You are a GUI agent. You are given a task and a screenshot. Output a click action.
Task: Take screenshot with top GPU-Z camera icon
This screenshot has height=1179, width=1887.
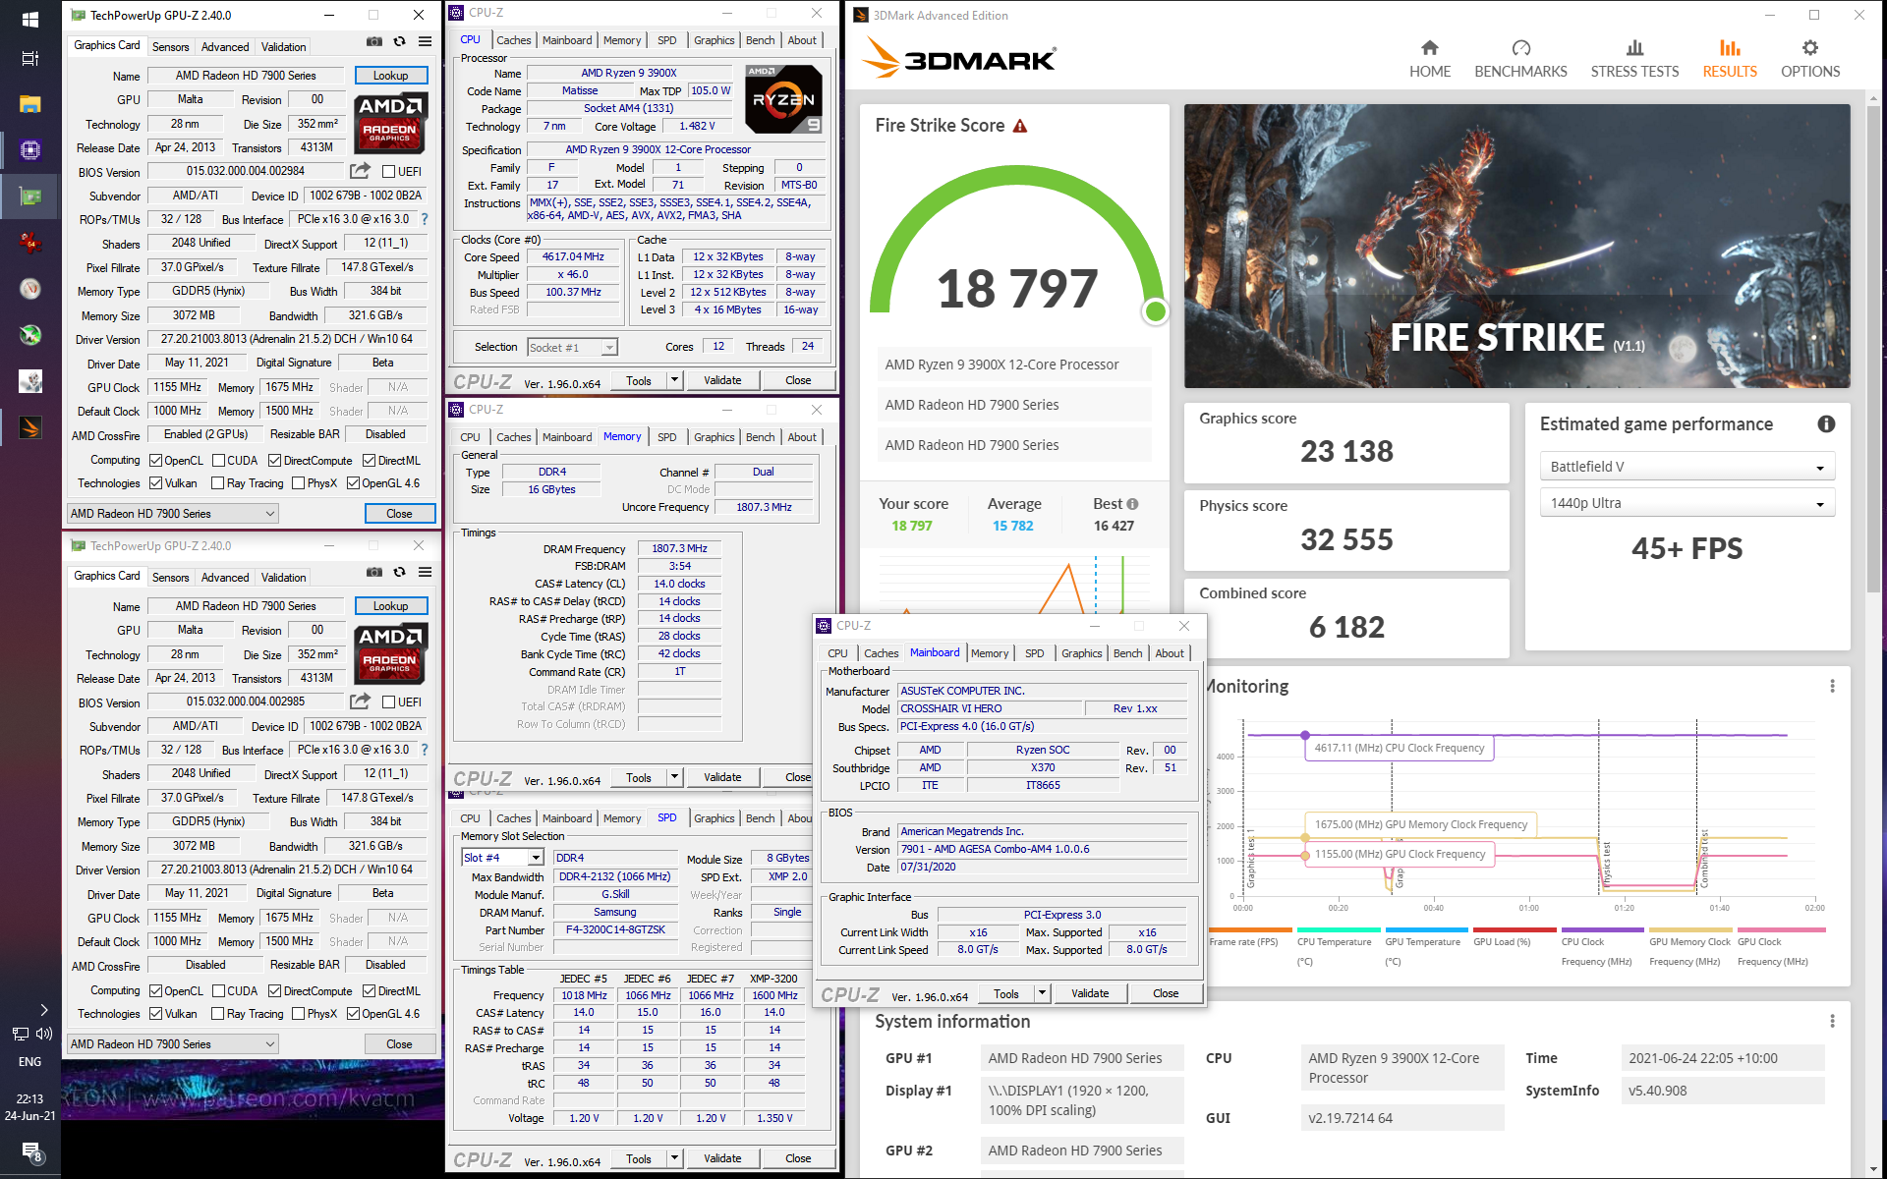374,41
